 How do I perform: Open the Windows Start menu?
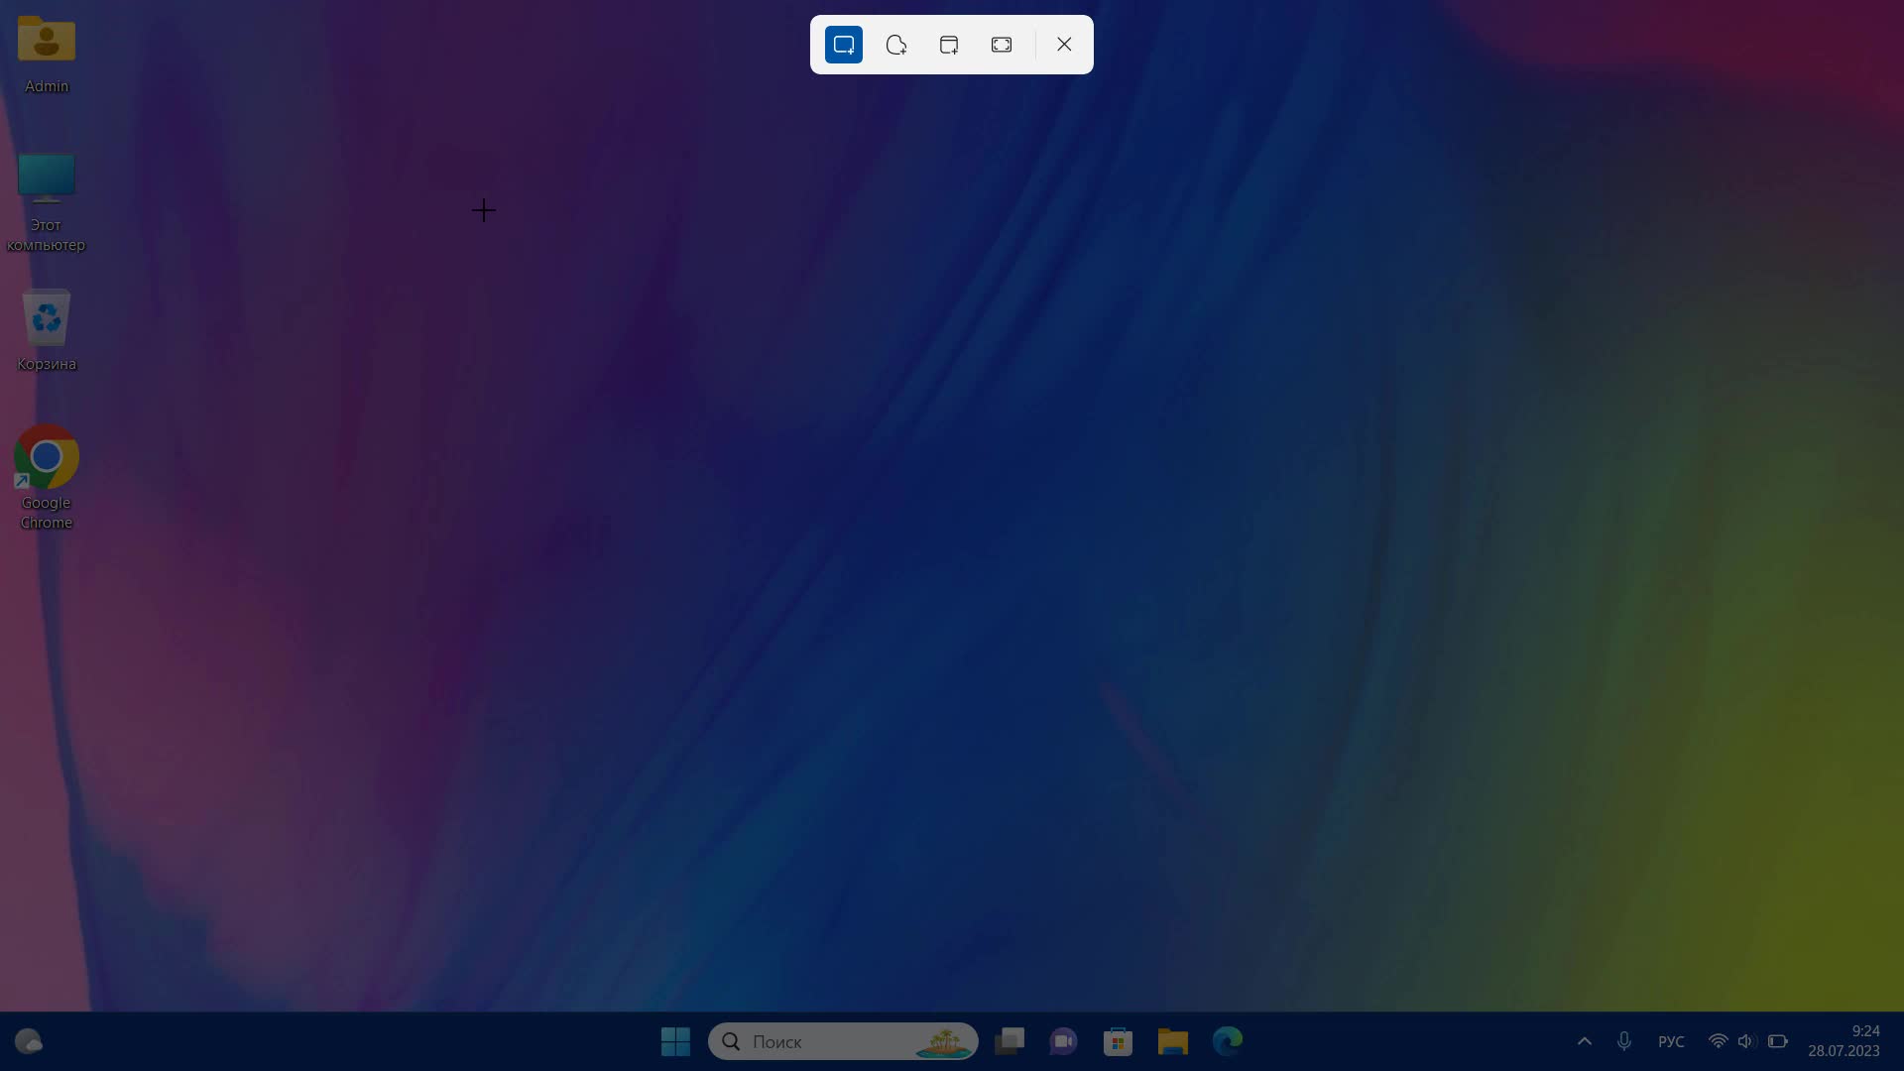click(x=675, y=1041)
